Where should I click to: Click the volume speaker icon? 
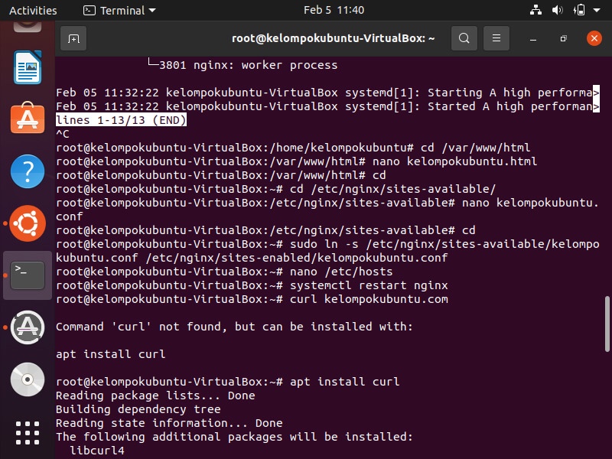[557, 11]
